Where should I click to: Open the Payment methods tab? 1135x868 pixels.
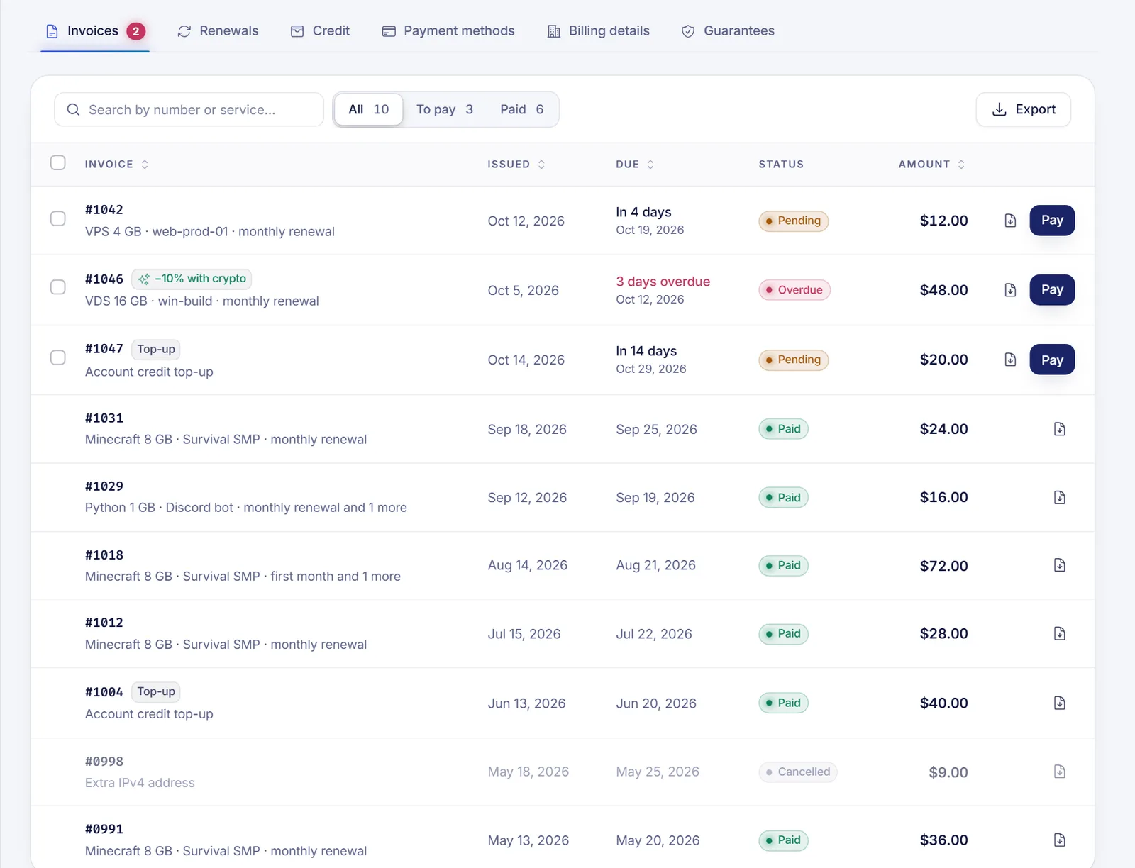pyautogui.click(x=448, y=31)
